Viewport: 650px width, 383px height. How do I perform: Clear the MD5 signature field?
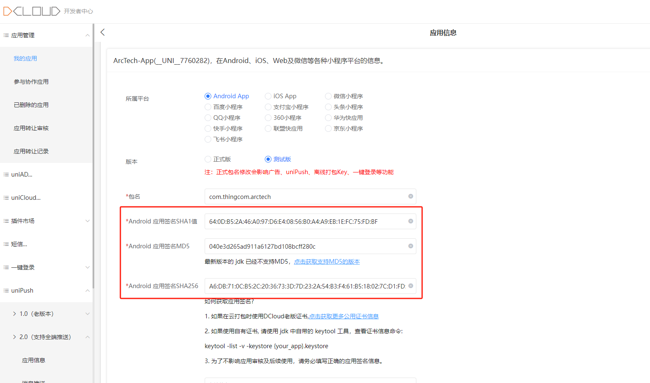[x=411, y=246]
